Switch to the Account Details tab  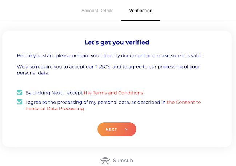tap(97, 11)
